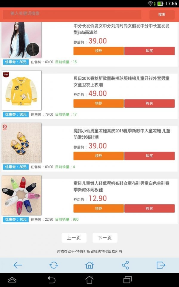The image size is (179, 287).
Task: Focus the keyword search input field
Action: (72, 14)
